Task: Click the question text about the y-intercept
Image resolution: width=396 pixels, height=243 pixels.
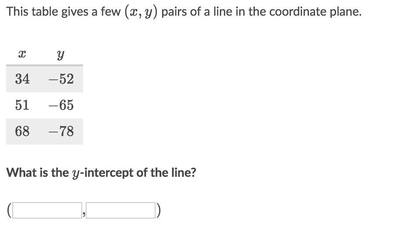Action: [x=101, y=173]
